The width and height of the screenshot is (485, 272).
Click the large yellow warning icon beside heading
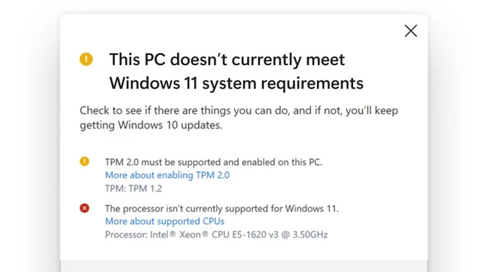tap(86, 60)
